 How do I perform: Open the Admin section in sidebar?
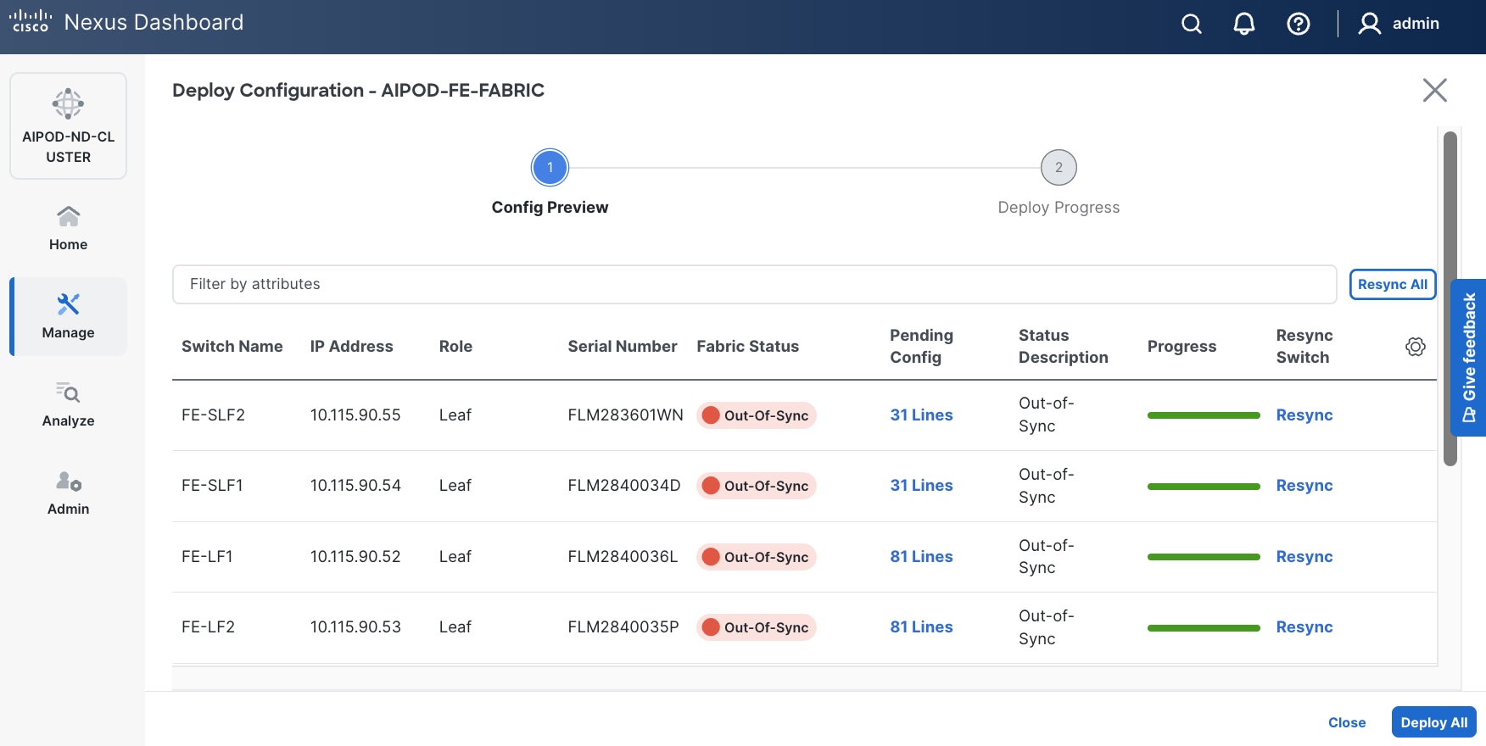point(68,493)
